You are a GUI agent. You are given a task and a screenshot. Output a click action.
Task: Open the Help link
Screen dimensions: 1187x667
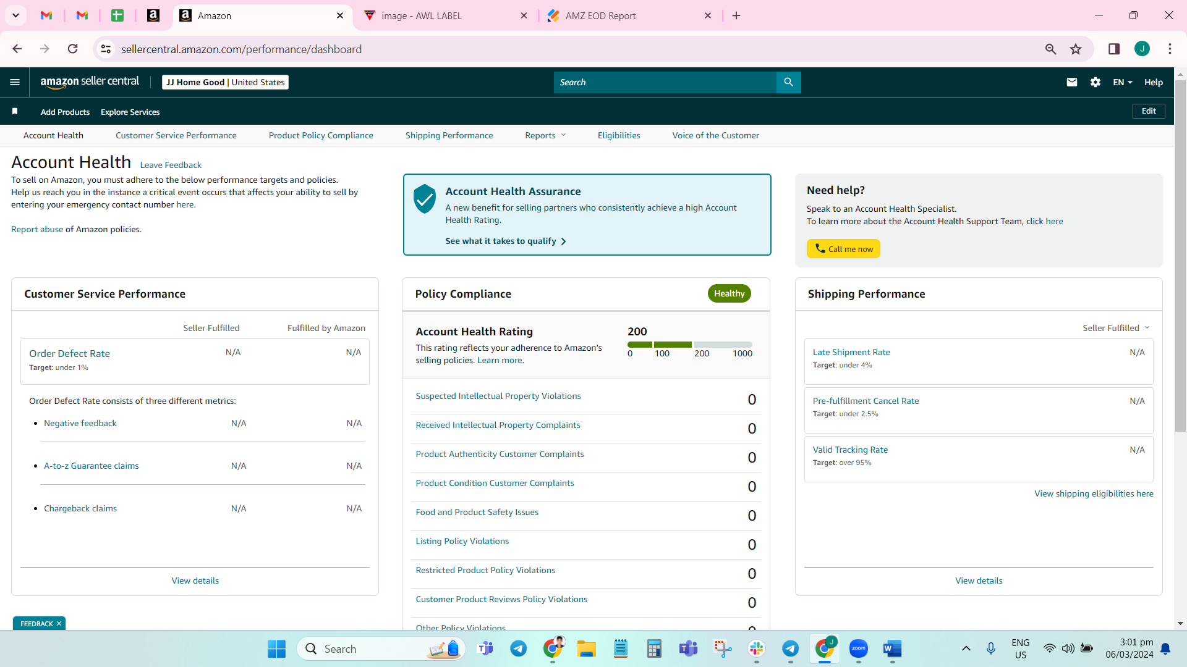(1154, 82)
